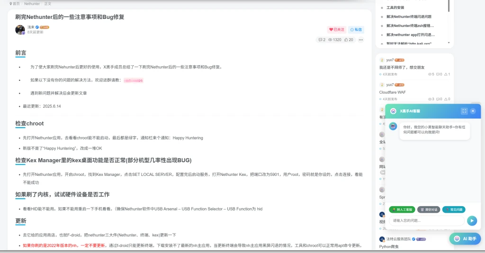Click the 更新 section heading
The width and height of the screenshot is (485, 253).
click(x=21, y=221)
